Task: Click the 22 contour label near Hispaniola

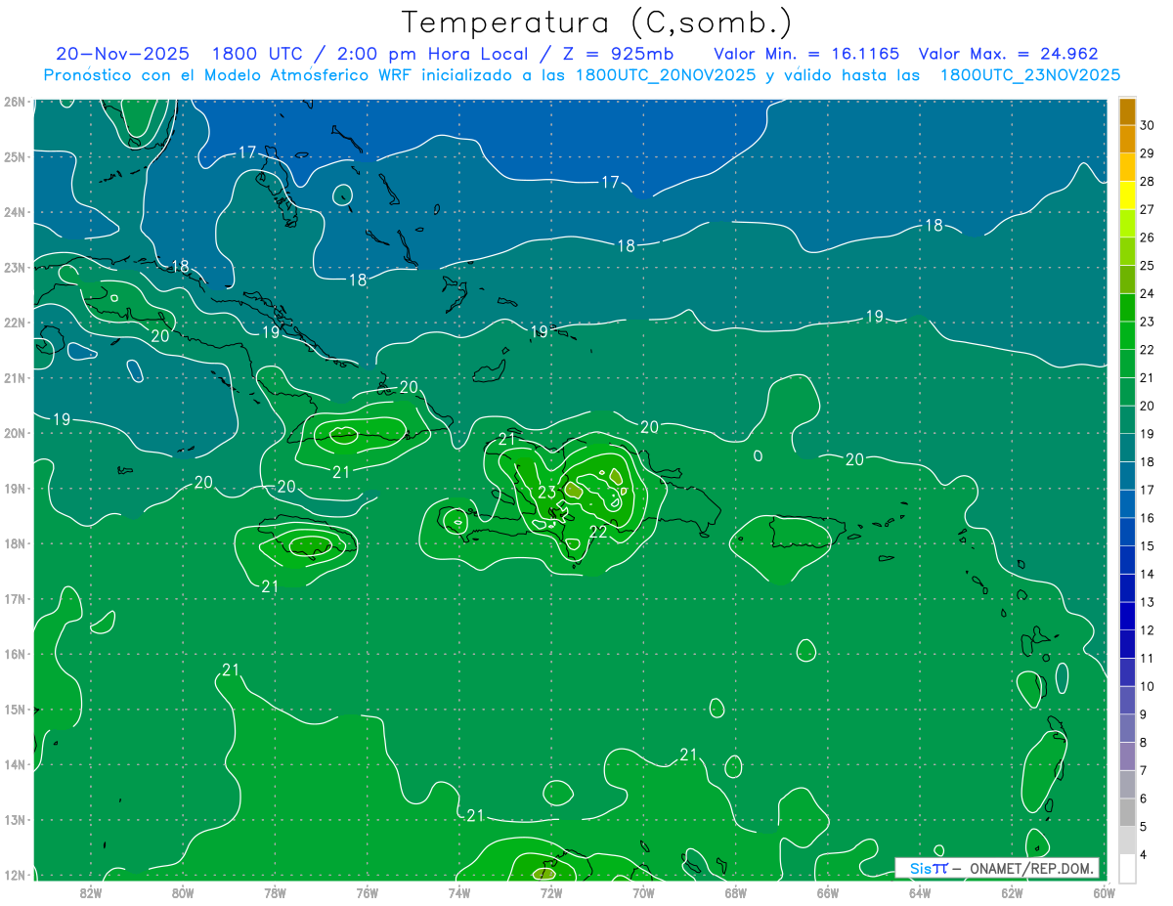Action: [x=598, y=532]
